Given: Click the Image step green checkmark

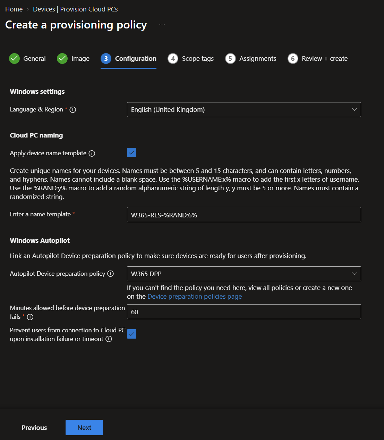Looking at the screenshot, I should 62,59.
